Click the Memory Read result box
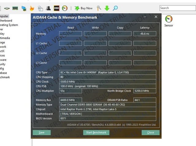196x146 pixels. point(70,34)
